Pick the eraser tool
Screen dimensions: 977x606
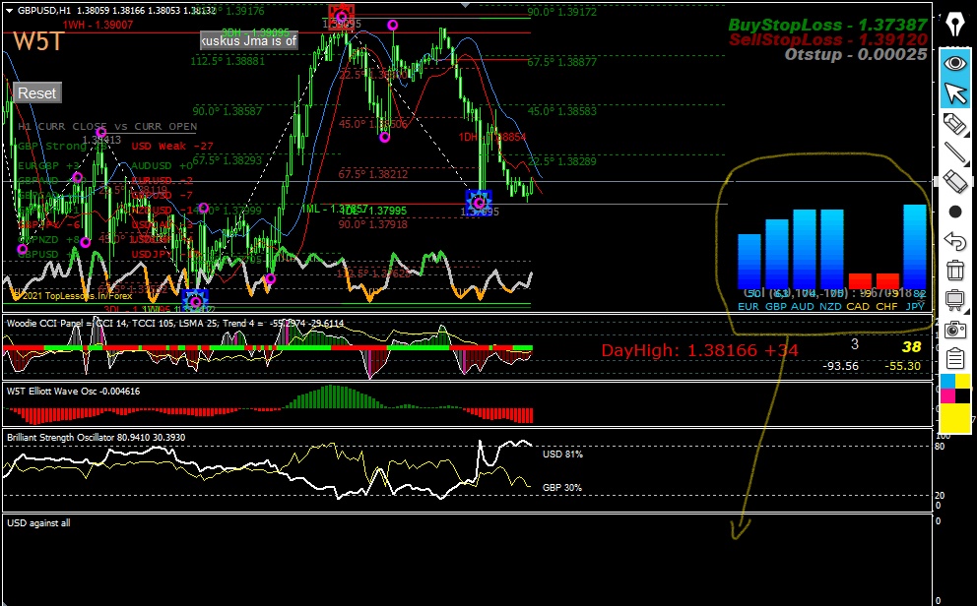pyautogui.click(x=954, y=182)
